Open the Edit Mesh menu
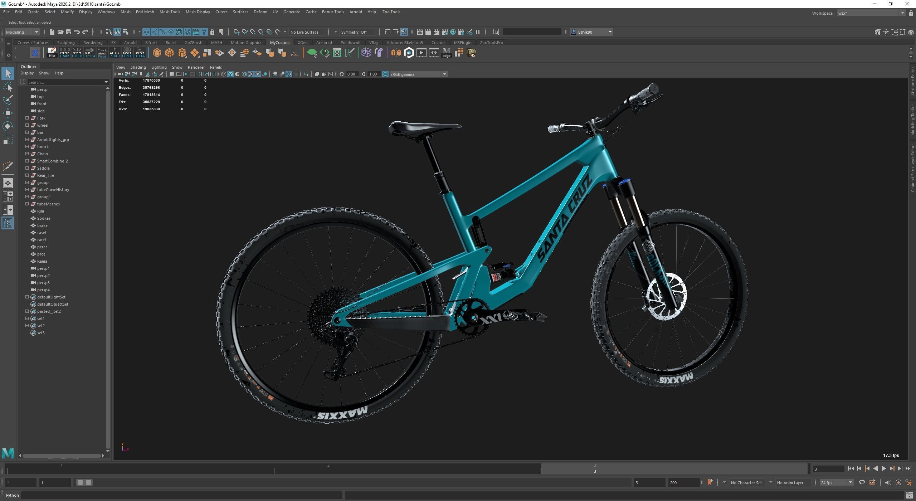916x501 pixels. (145, 12)
